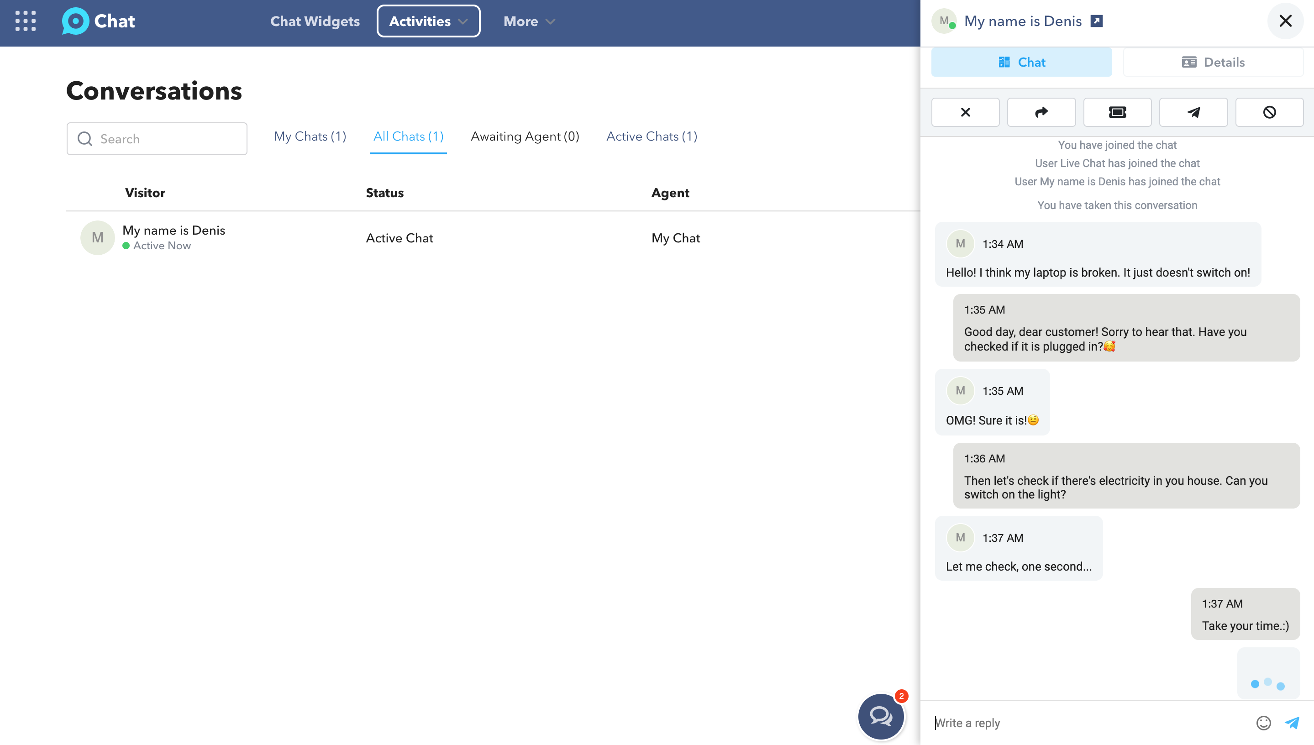Open Chat Widgets page
The height and width of the screenshot is (745, 1314).
click(x=315, y=21)
